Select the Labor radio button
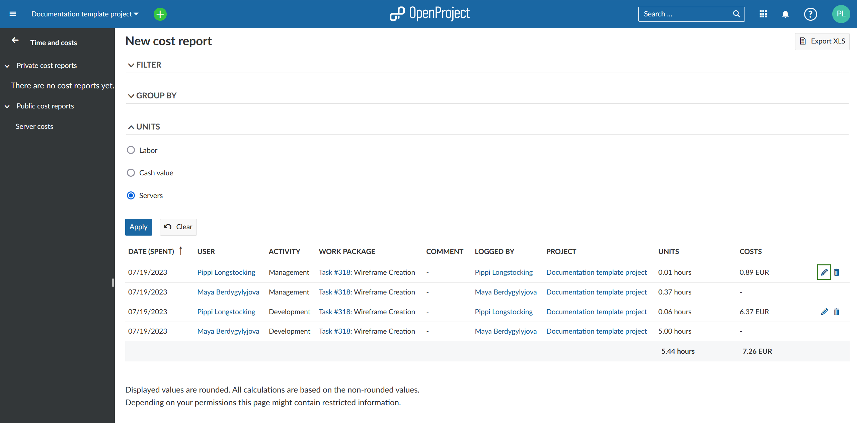This screenshot has width=857, height=423. (131, 150)
